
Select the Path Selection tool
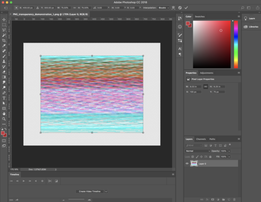(x=4, y=103)
